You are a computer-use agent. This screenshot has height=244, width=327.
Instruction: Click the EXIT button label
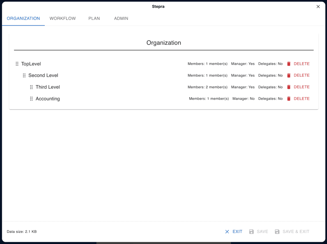coord(237,232)
